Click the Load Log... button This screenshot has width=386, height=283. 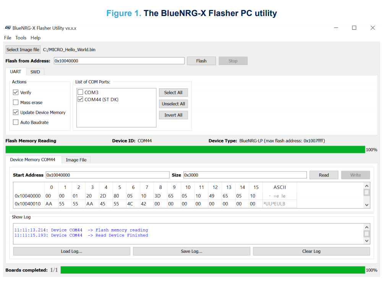pos(71,251)
